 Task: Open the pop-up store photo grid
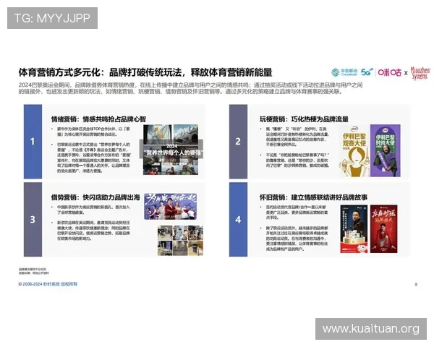coord(180,241)
